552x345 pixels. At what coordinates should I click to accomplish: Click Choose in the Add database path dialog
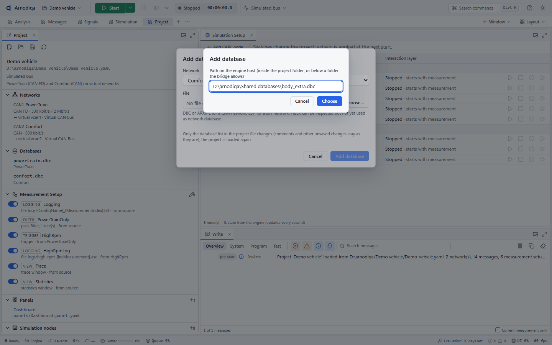(x=329, y=101)
